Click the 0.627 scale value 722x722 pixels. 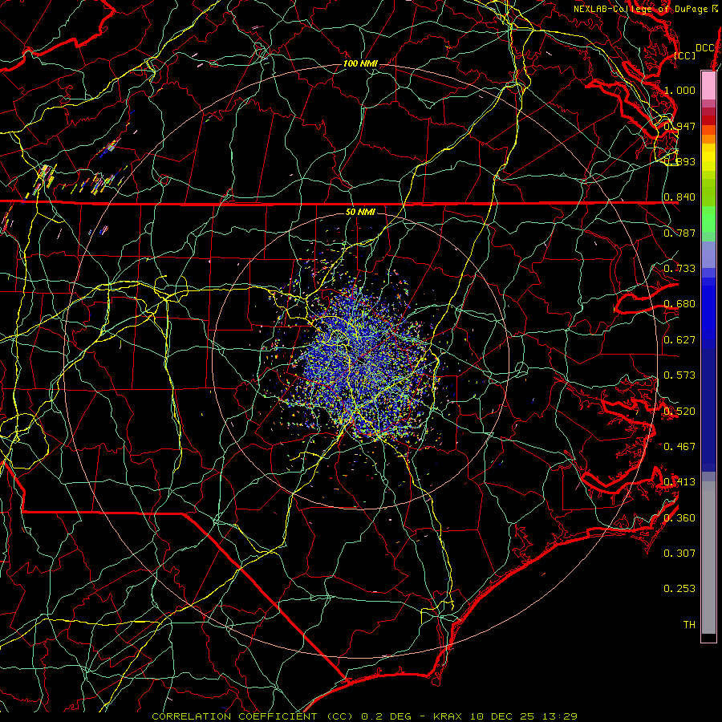click(x=679, y=340)
